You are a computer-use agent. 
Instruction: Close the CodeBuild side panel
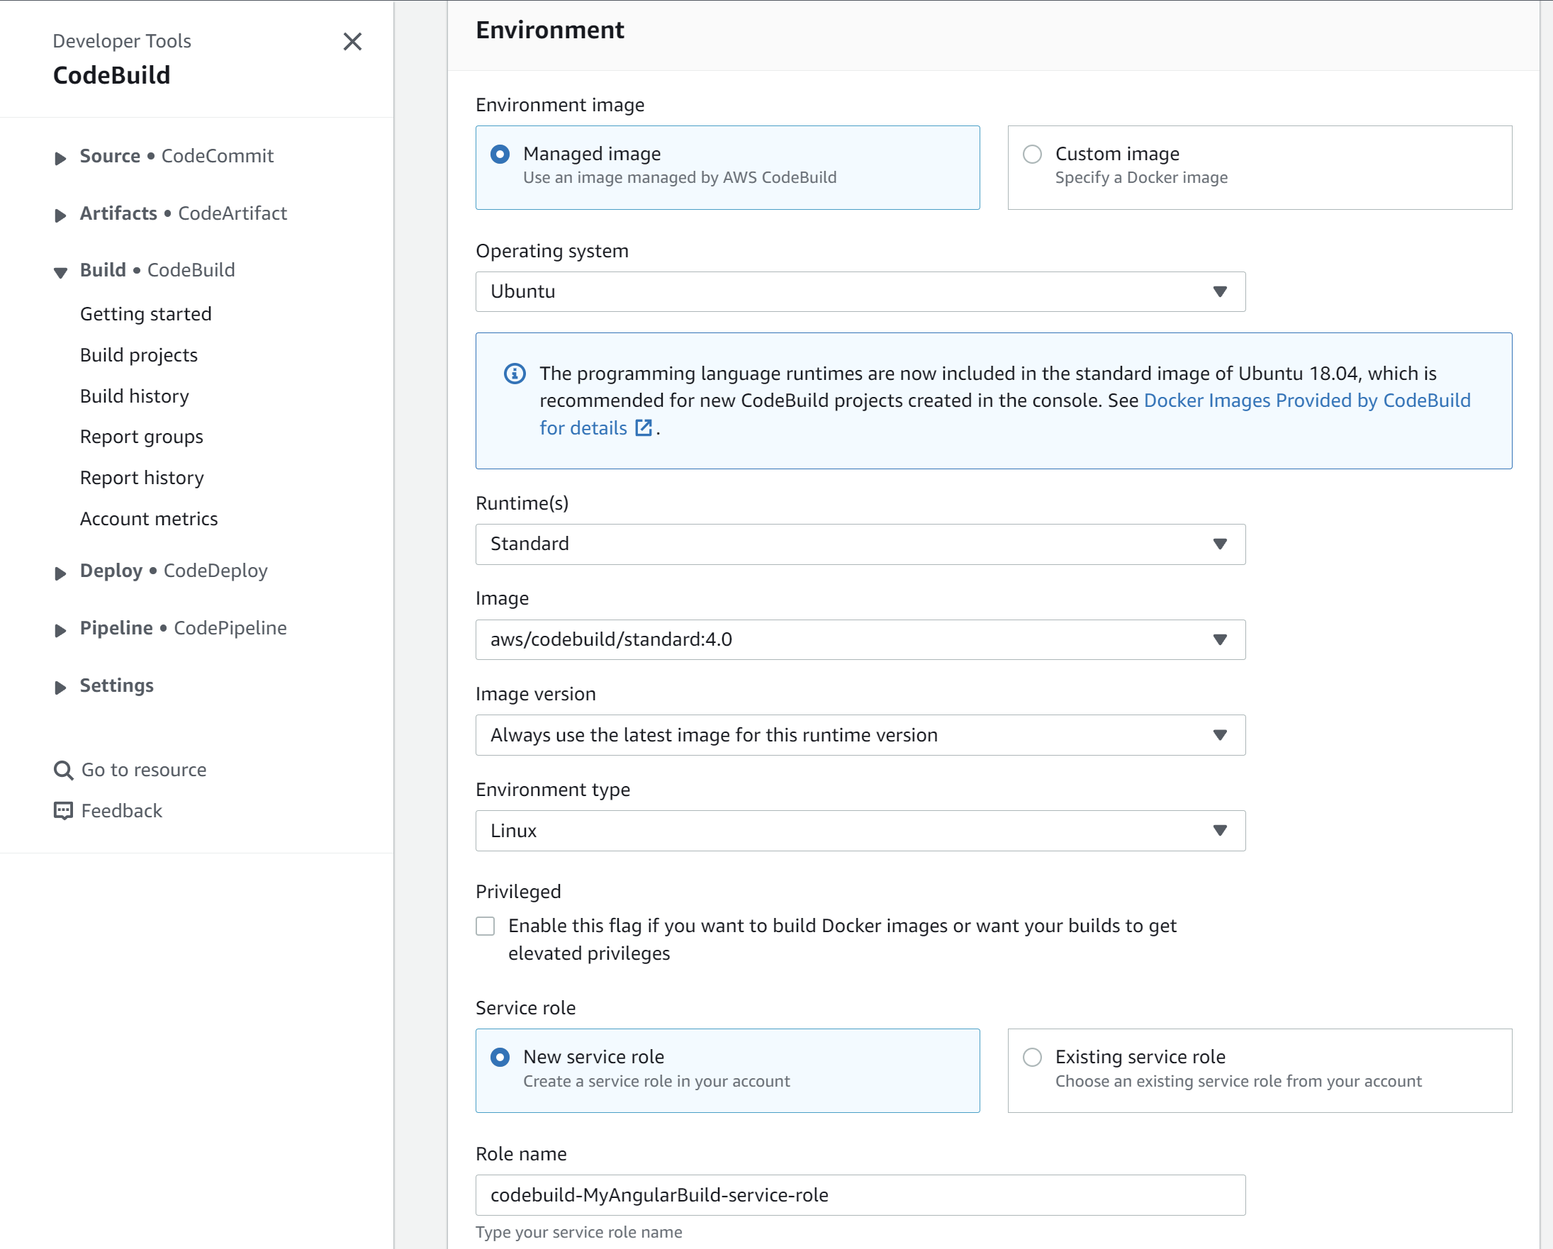352,42
